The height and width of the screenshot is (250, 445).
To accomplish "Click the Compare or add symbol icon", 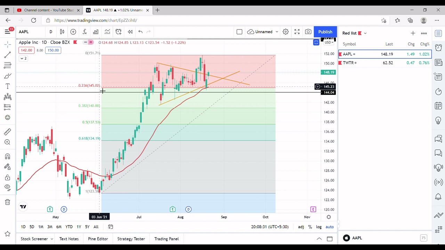I will click(x=73, y=32).
